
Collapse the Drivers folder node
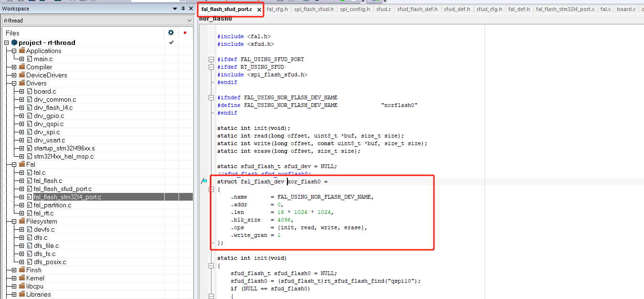(x=14, y=83)
